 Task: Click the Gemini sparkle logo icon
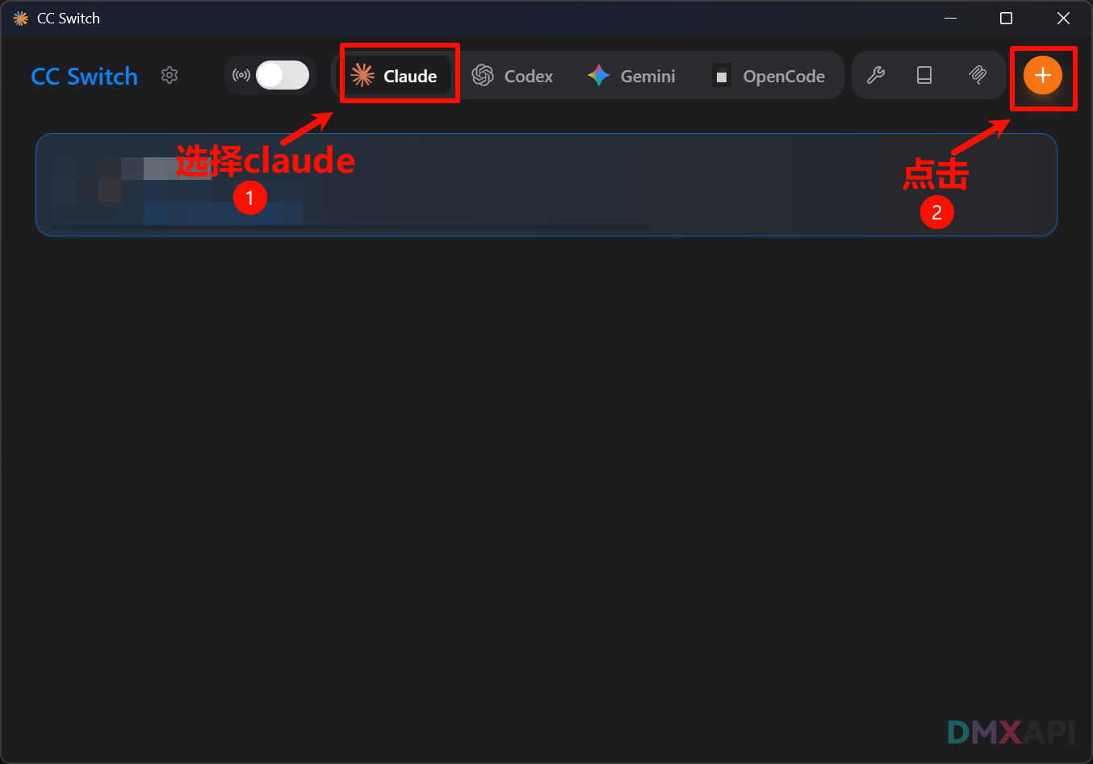[599, 76]
